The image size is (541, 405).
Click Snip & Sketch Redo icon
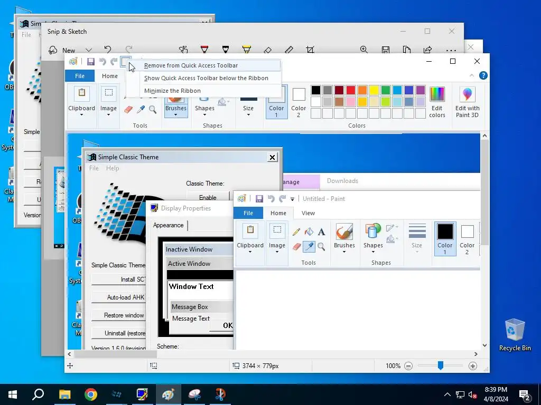(129, 50)
